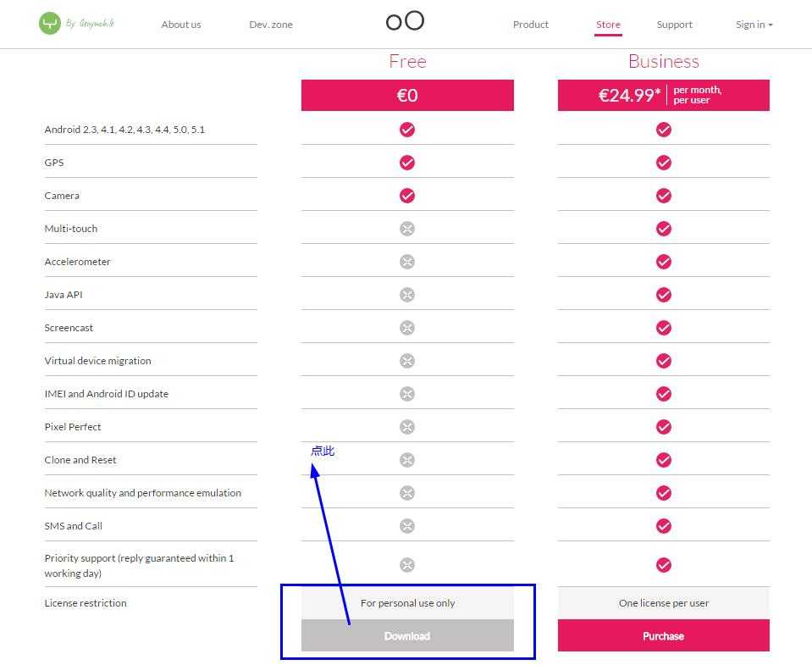Go to the Dev. zone page
This screenshot has width=812, height=665.
(x=271, y=25)
